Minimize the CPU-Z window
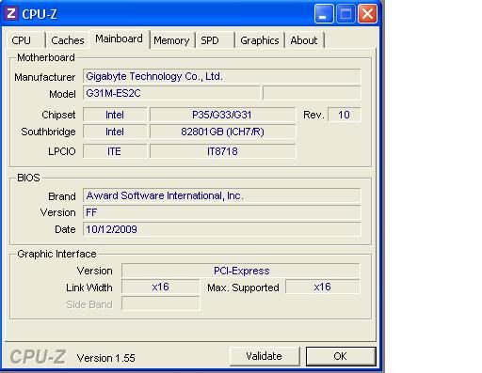Image resolution: width=482 pixels, height=373 pixels. [x=324, y=14]
